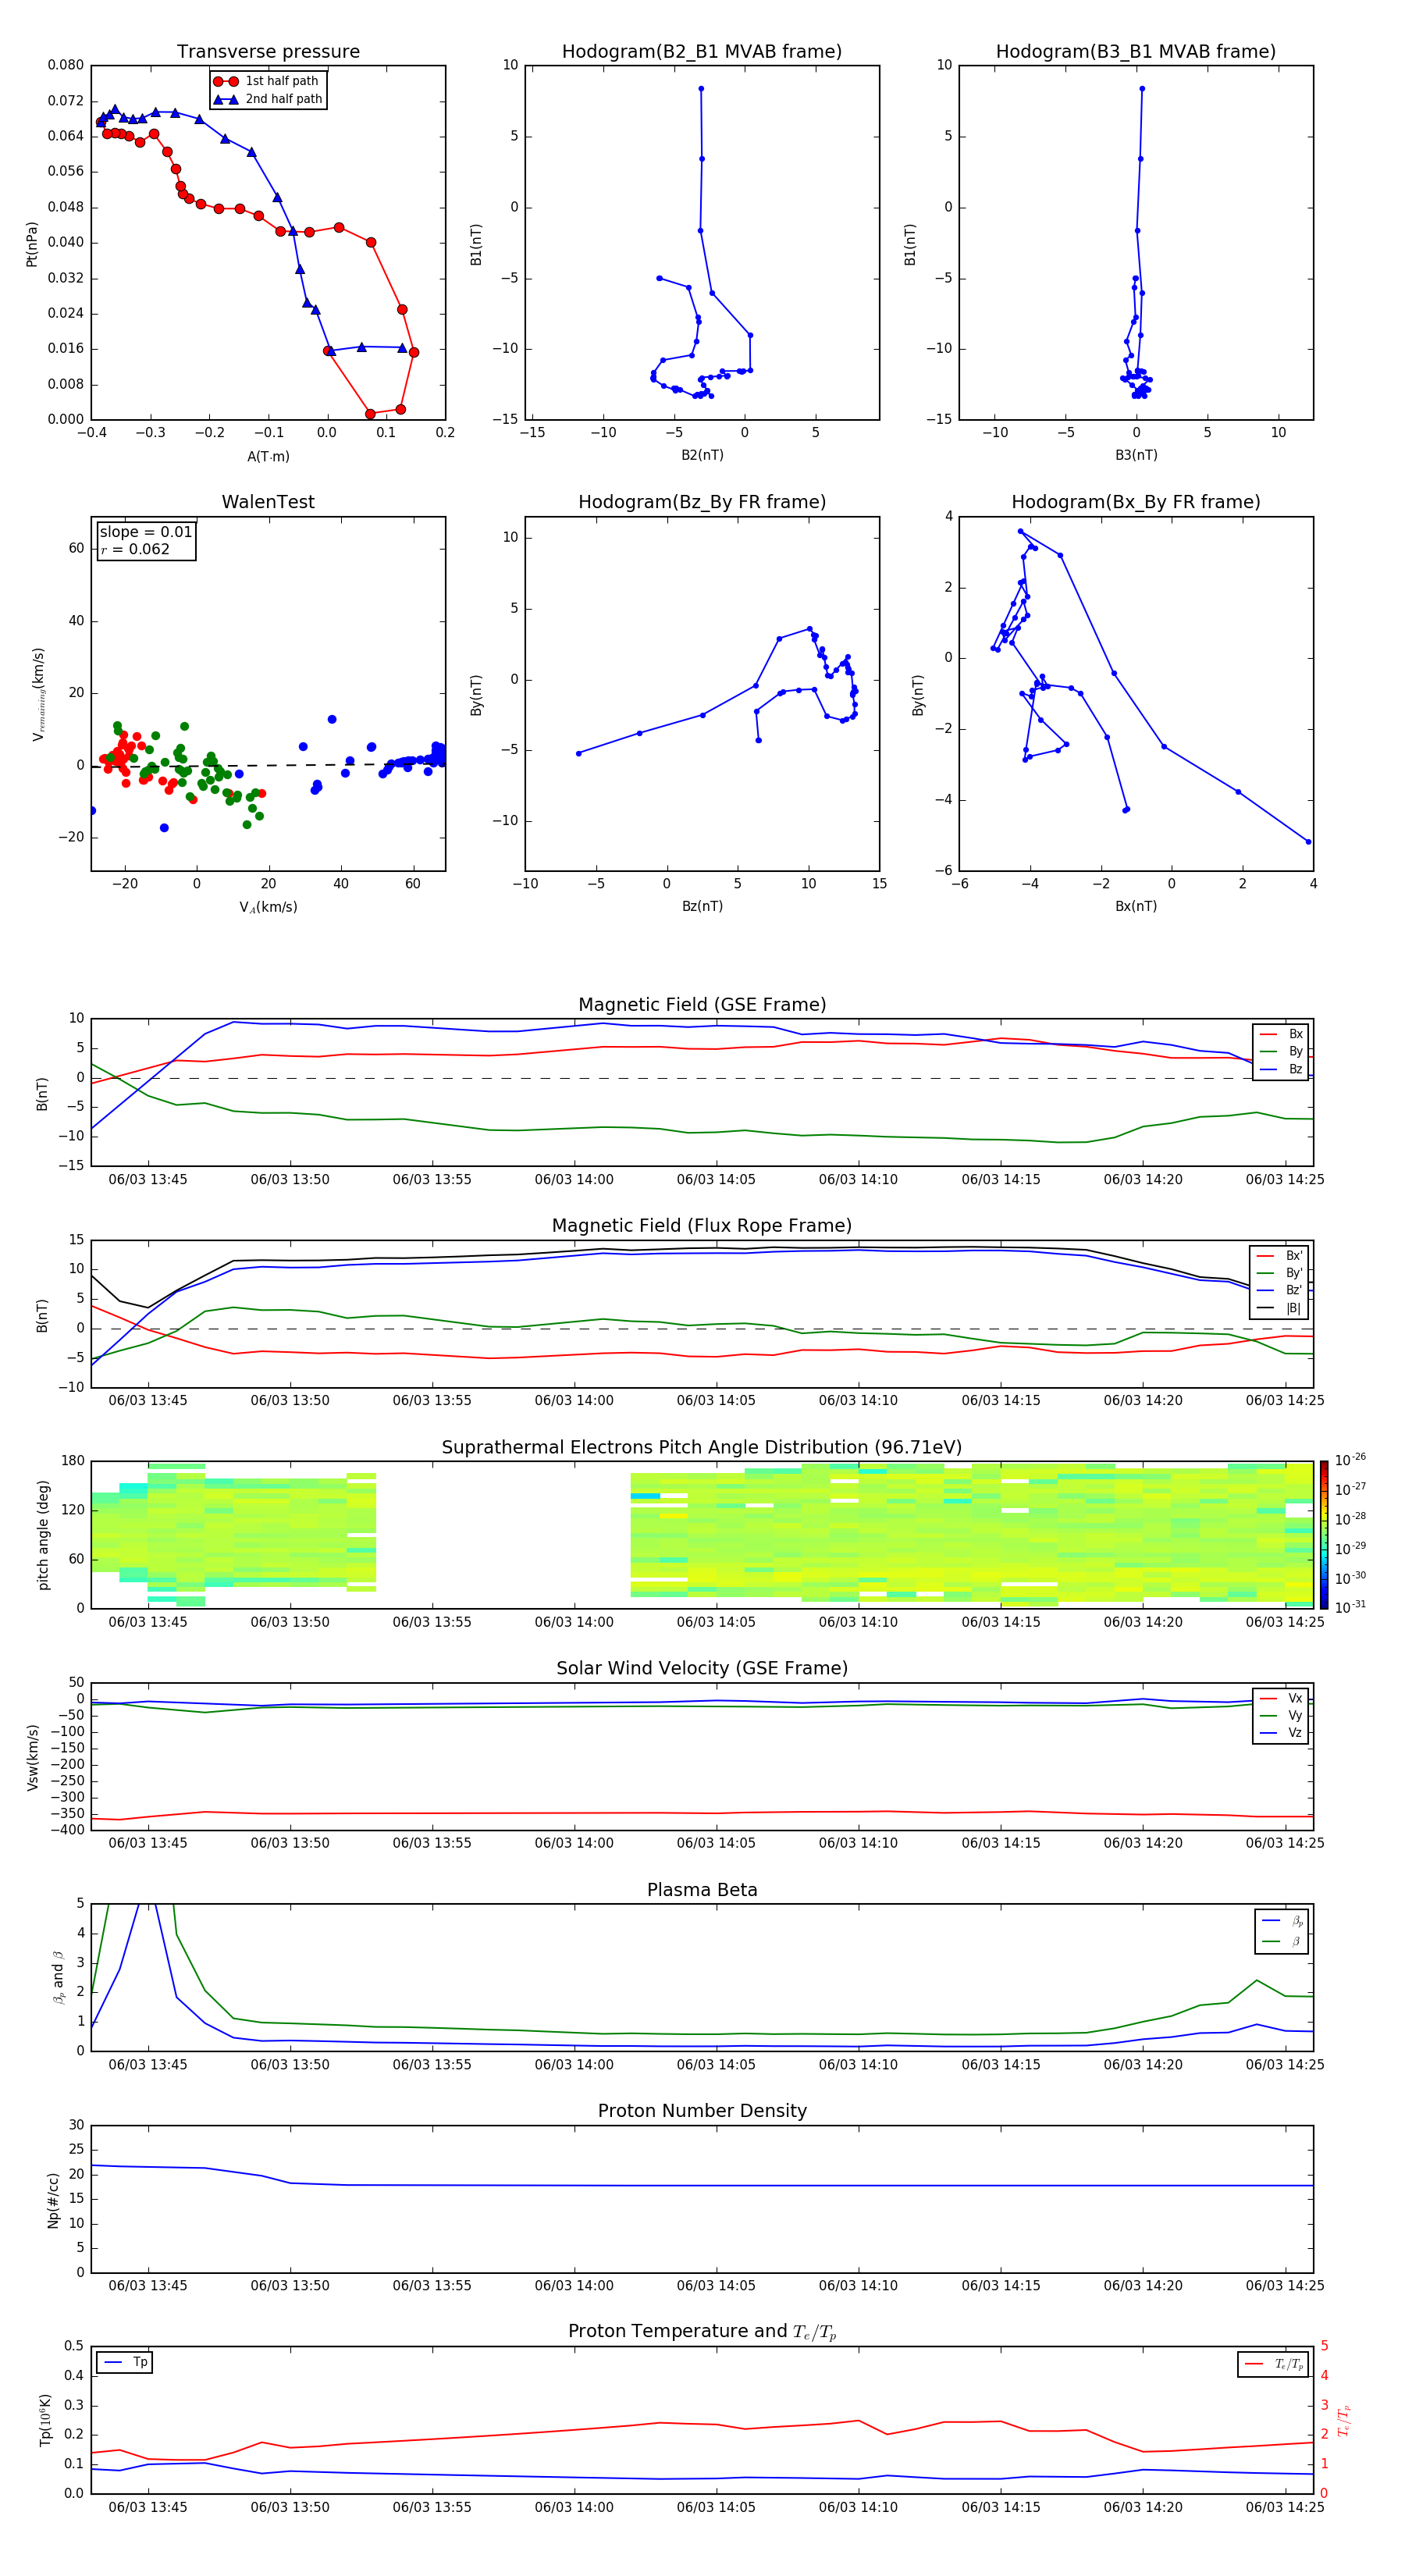
Task: Click 'Np(#/cc)' y-axis label
Action: click(53, 2199)
